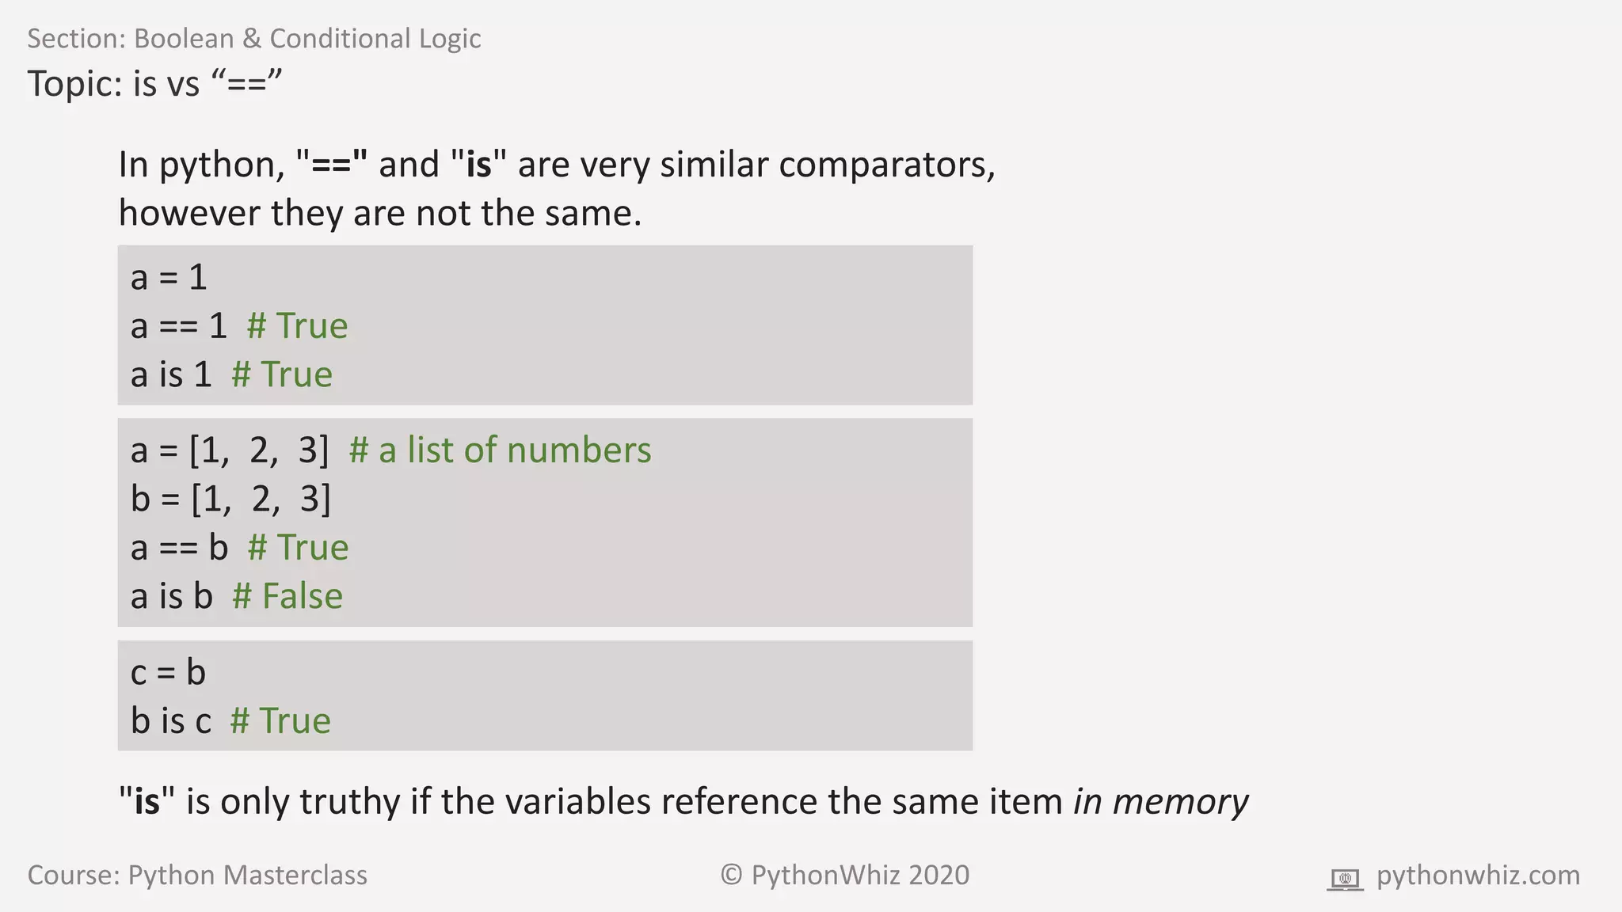Screen dimensions: 1622x912
Task: Click the bold 'is' in the intro sentence
Action: (478, 165)
